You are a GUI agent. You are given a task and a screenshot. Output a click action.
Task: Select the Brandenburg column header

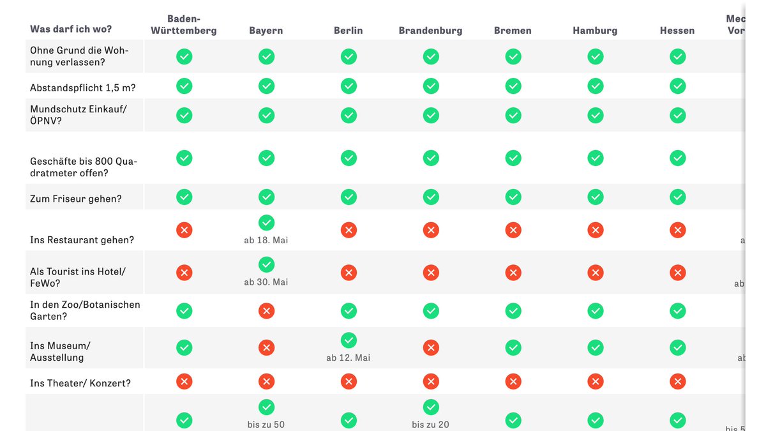[430, 31]
